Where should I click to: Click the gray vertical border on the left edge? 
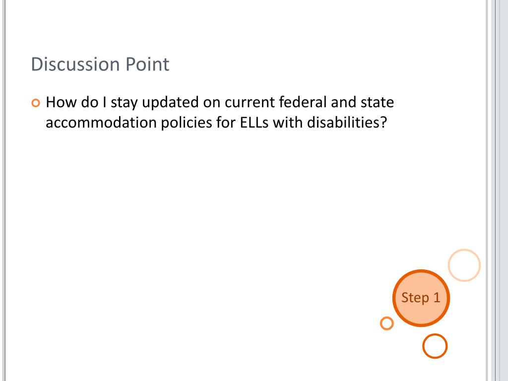click(x=4, y=190)
